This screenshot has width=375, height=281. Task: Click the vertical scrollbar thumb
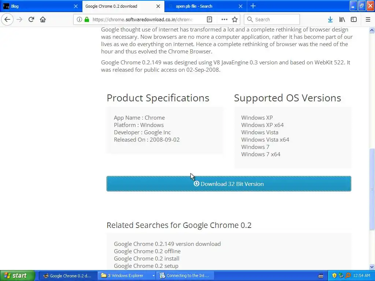[372, 189]
